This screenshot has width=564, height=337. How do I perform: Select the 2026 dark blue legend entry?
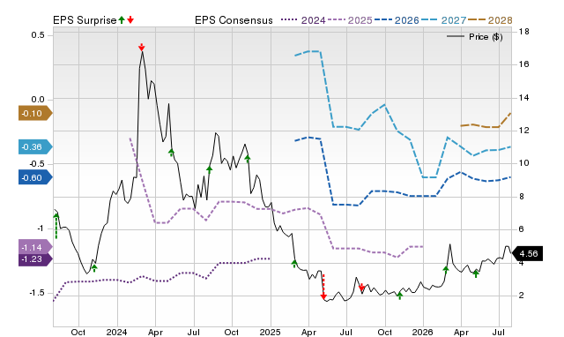point(397,20)
